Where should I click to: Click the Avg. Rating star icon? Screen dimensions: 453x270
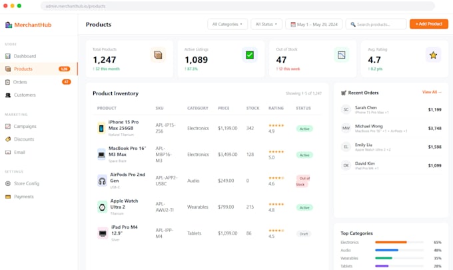(433, 55)
